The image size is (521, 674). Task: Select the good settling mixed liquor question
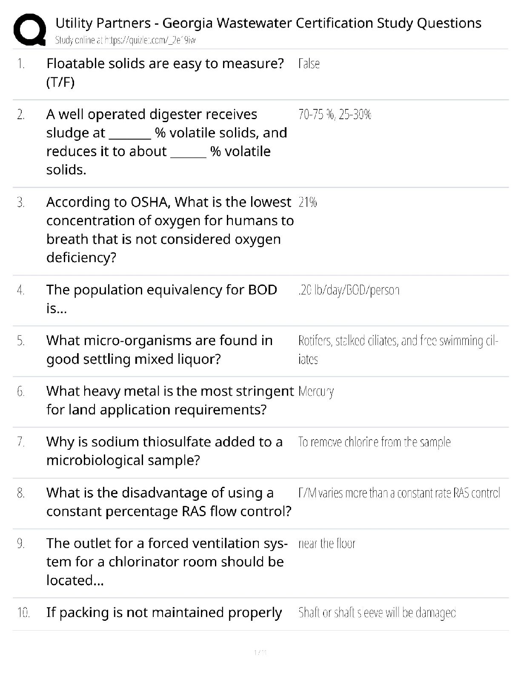coord(159,349)
